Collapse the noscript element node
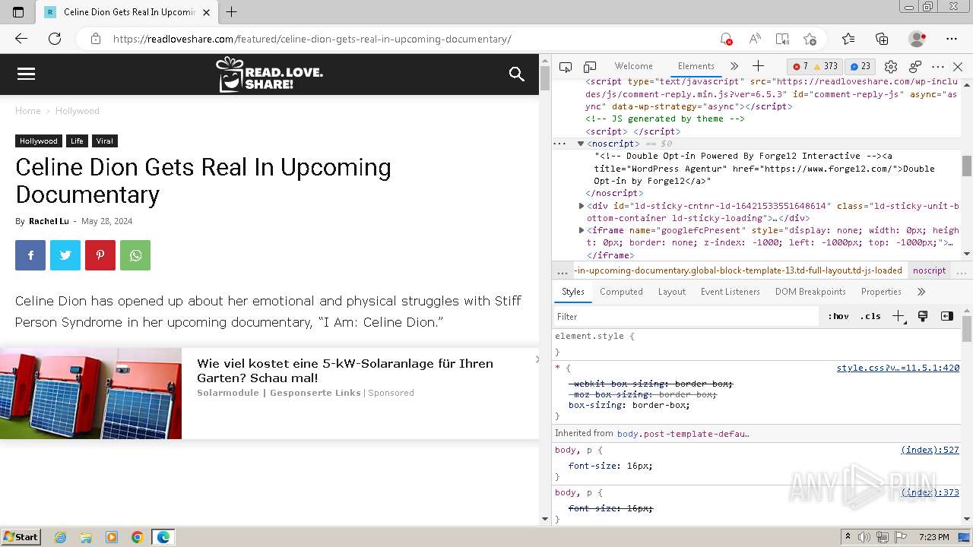Image resolution: width=973 pixels, height=547 pixels. pyautogui.click(x=581, y=144)
